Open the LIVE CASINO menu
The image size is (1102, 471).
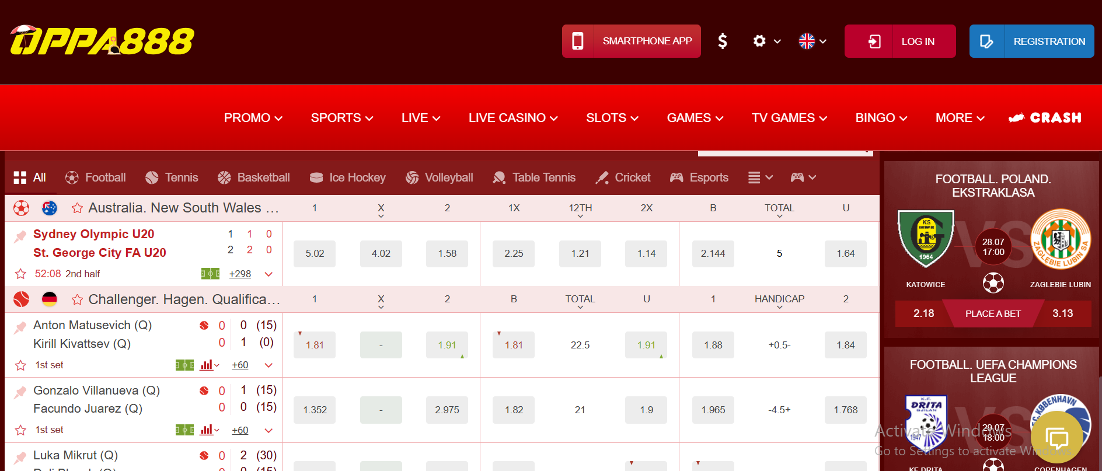click(x=513, y=118)
